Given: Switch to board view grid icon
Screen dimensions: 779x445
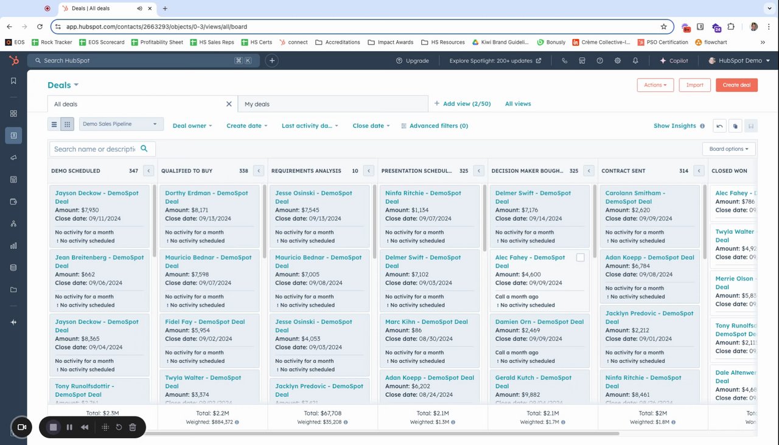Looking at the screenshot, I should pos(68,125).
